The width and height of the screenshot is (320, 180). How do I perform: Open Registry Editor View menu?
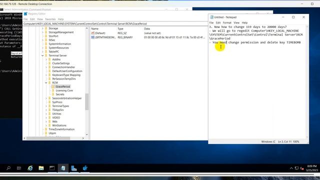click(40, 19)
